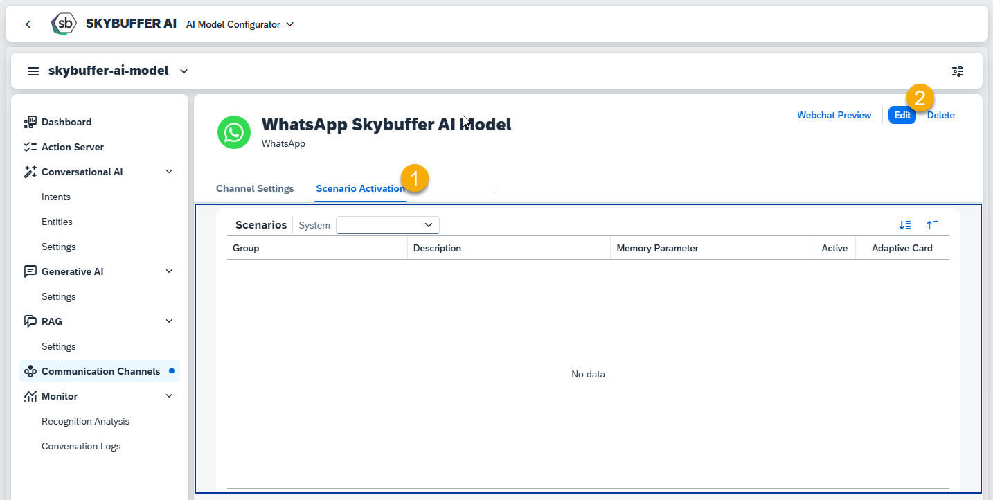Click the Communication Channels icon
Screen dimensions: 993x500
pyautogui.click(x=30, y=372)
